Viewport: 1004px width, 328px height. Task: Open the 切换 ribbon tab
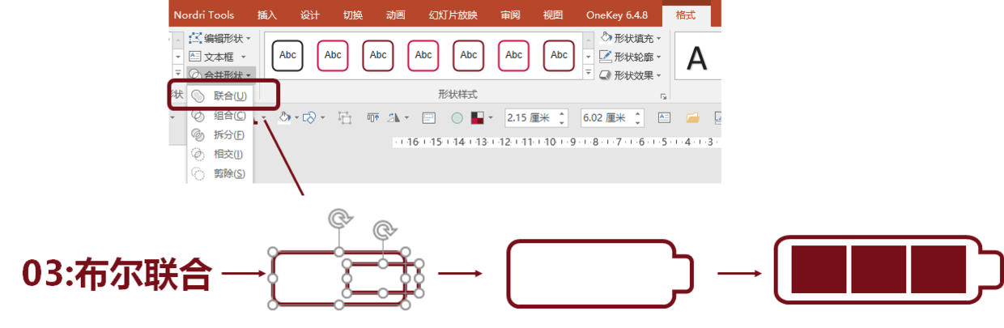click(x=352, y=15)
